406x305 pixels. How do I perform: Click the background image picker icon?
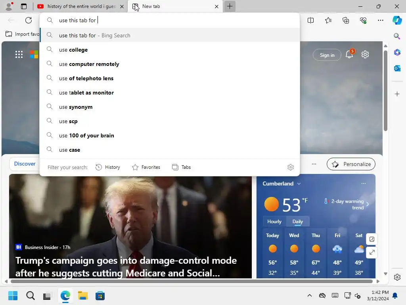click(x=372, y=239)
